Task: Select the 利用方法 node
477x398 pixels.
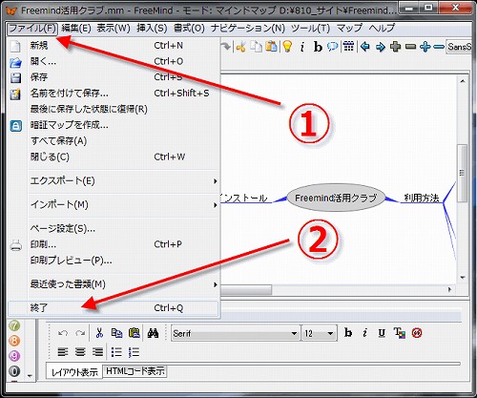Action: pos(422,199)
